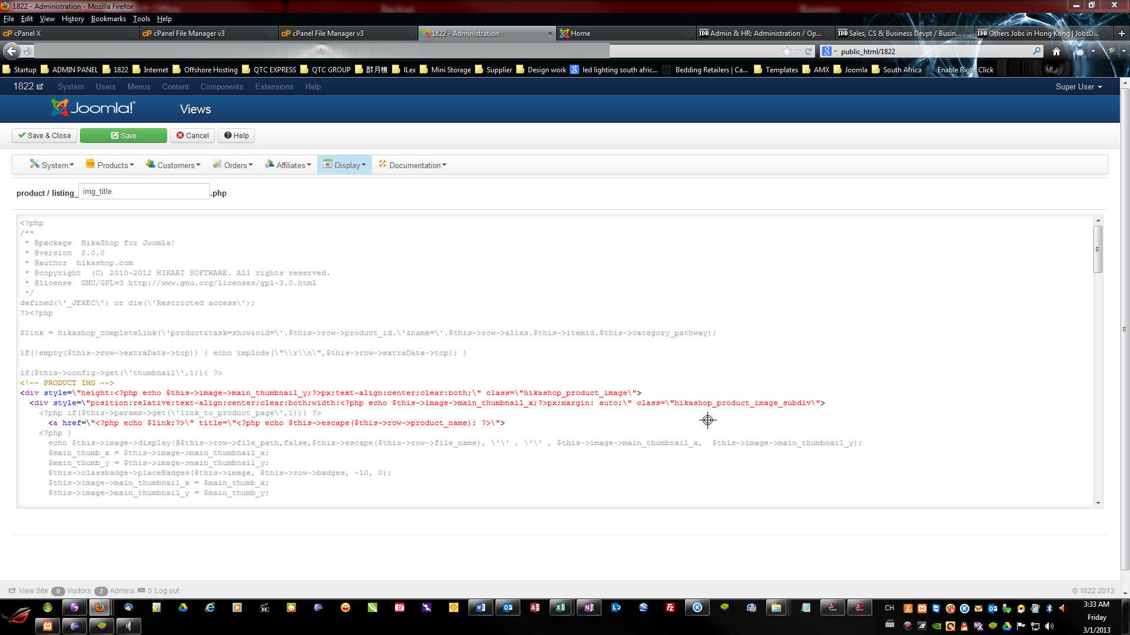Click the code editor scrollbar down arrow
1130x635 pixels.
(x=1098, y=503)
